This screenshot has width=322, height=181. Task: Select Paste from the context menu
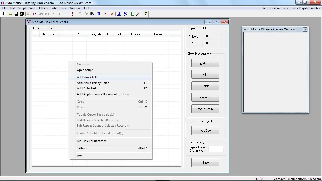tap(110, 107)
